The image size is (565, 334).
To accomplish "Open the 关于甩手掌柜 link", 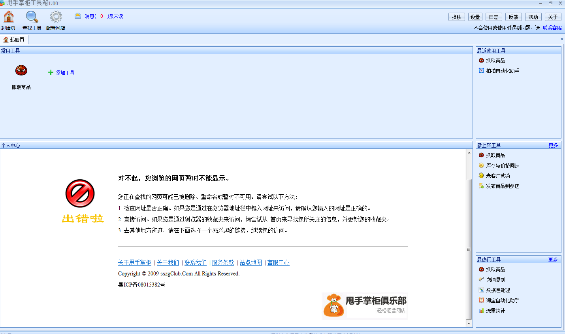I will [134, 262].
